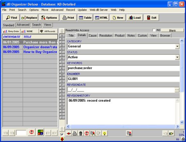Click the Exit button
The width and height of the screenshot is (186, 142).
[151, 18]
